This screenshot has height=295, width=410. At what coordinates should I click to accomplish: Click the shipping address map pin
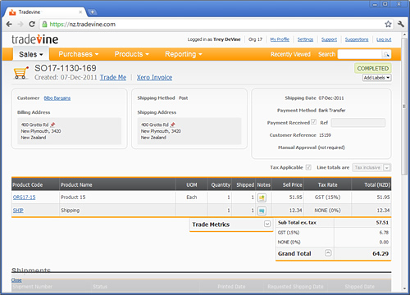pos(173,125)
